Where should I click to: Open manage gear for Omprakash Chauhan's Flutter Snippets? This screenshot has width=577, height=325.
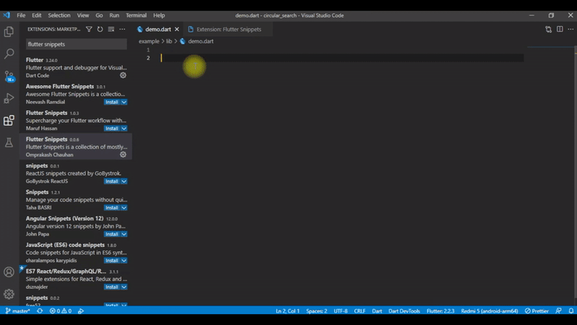pyautogui.click(x=123, y=155)
